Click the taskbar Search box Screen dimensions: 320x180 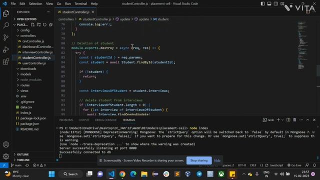tap(70, 174)
